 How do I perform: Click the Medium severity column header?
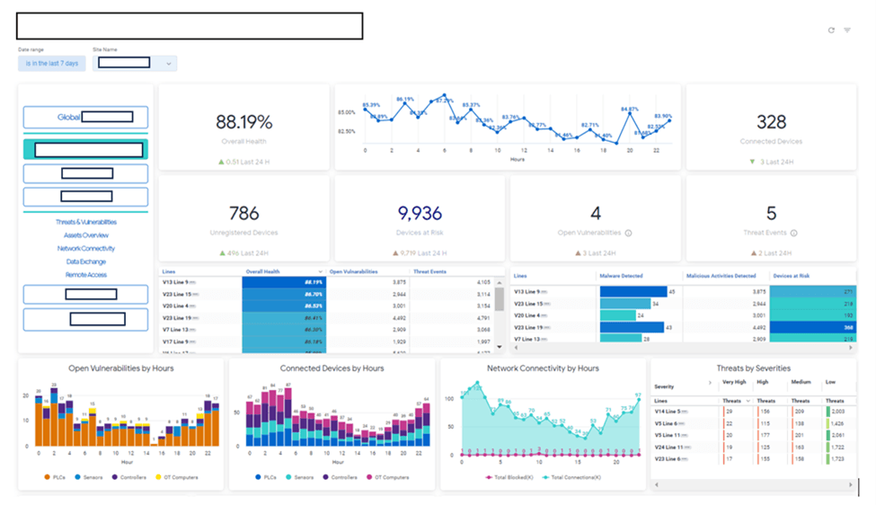(801, 382)
